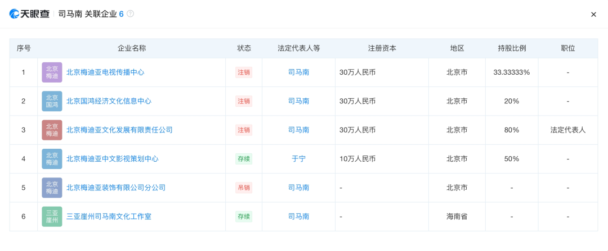This screenshot has width=608, height=251.
Task: Click 北京市 in the 北京国鸿 row
Action: [x=457, y=101]
